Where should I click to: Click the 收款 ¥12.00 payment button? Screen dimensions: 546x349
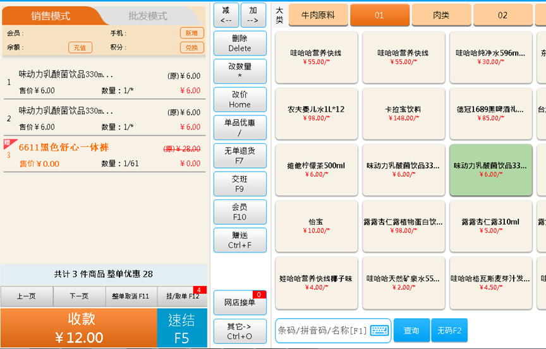point(79,328)
